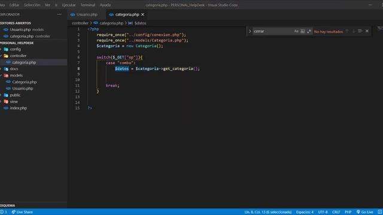Click cursor position 'Lín. 8, Col. 13'
This screenshot has width=383, height=215.
click(268, 212)
